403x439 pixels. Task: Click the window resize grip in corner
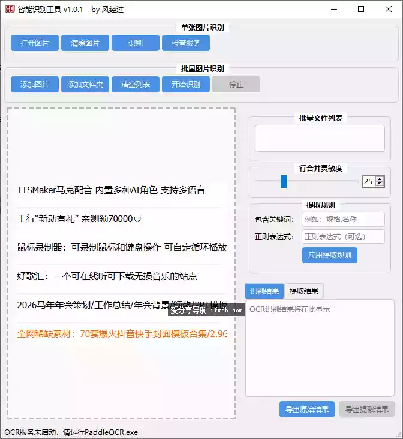399,435
